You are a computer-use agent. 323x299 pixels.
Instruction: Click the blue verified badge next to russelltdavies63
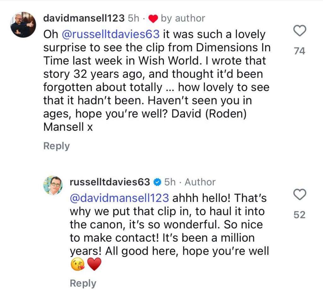pyautogui.click(x=158, y=182)
